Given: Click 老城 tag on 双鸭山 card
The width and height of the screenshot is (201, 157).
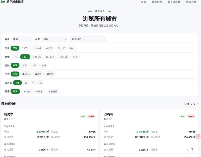Looking at the screenshot, I should pyautogui.click(x=183, y=116).
